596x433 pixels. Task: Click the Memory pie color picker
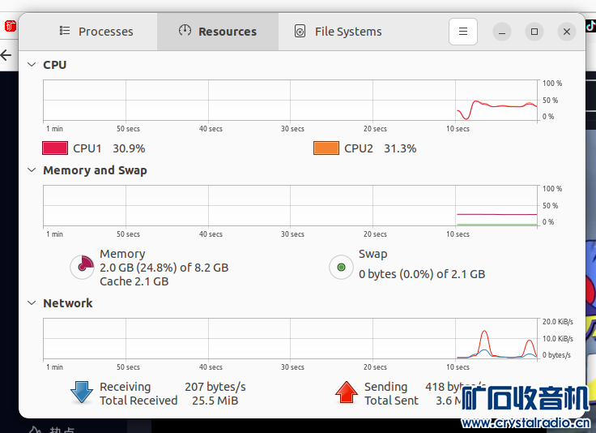[82, 267]
